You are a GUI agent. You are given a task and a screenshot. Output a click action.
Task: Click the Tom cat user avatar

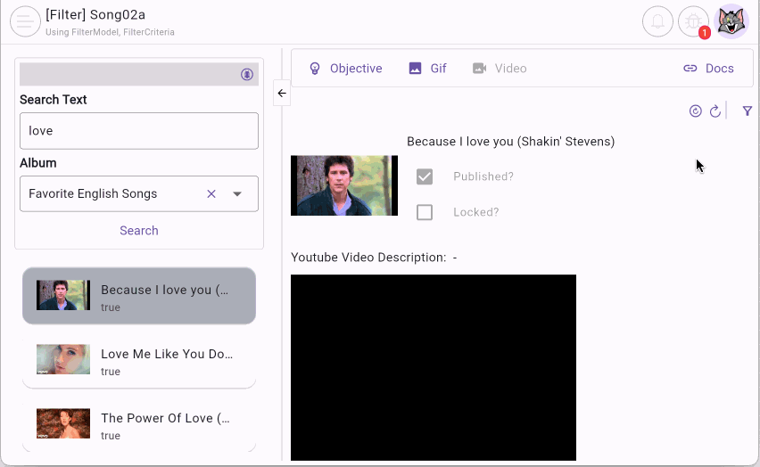pyautogui.click(x=732, y=22)
